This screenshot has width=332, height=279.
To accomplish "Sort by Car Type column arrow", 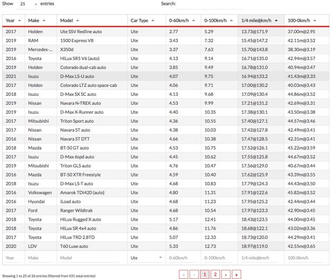I will coord(153,21).
